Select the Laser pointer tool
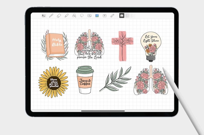Screen dimensions: 204x135 pyautogui.click(x=112, y=16)
